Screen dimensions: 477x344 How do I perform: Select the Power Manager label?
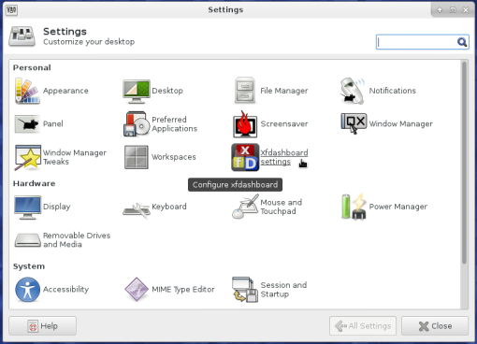pyautogui.click(x=398, y=207)
